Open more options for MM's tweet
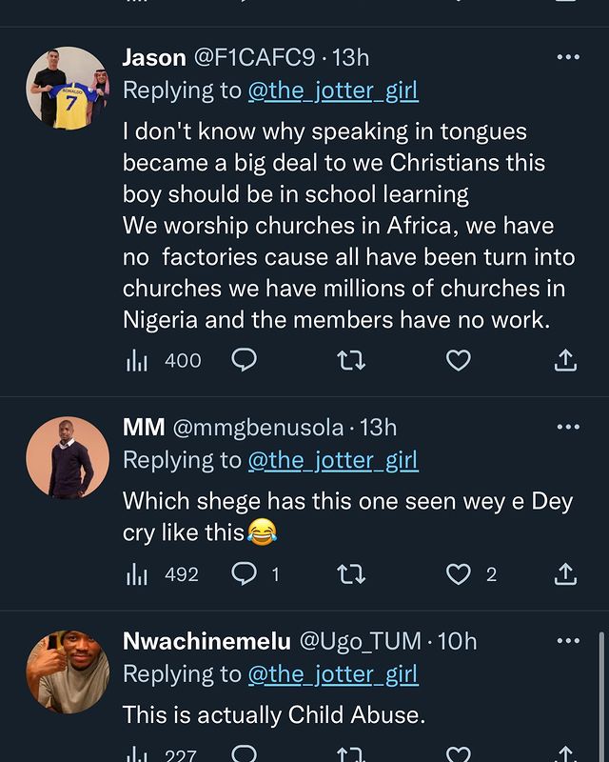Viewport: 609px width, 762px height. pos(568,427)
